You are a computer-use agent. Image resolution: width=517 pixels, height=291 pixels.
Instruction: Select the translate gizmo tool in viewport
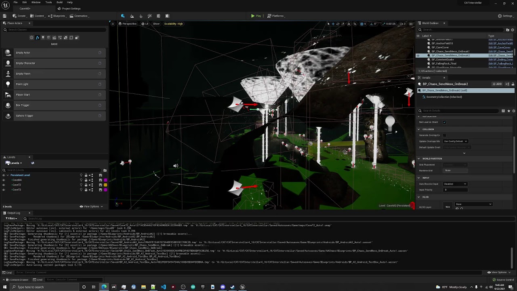333,24
